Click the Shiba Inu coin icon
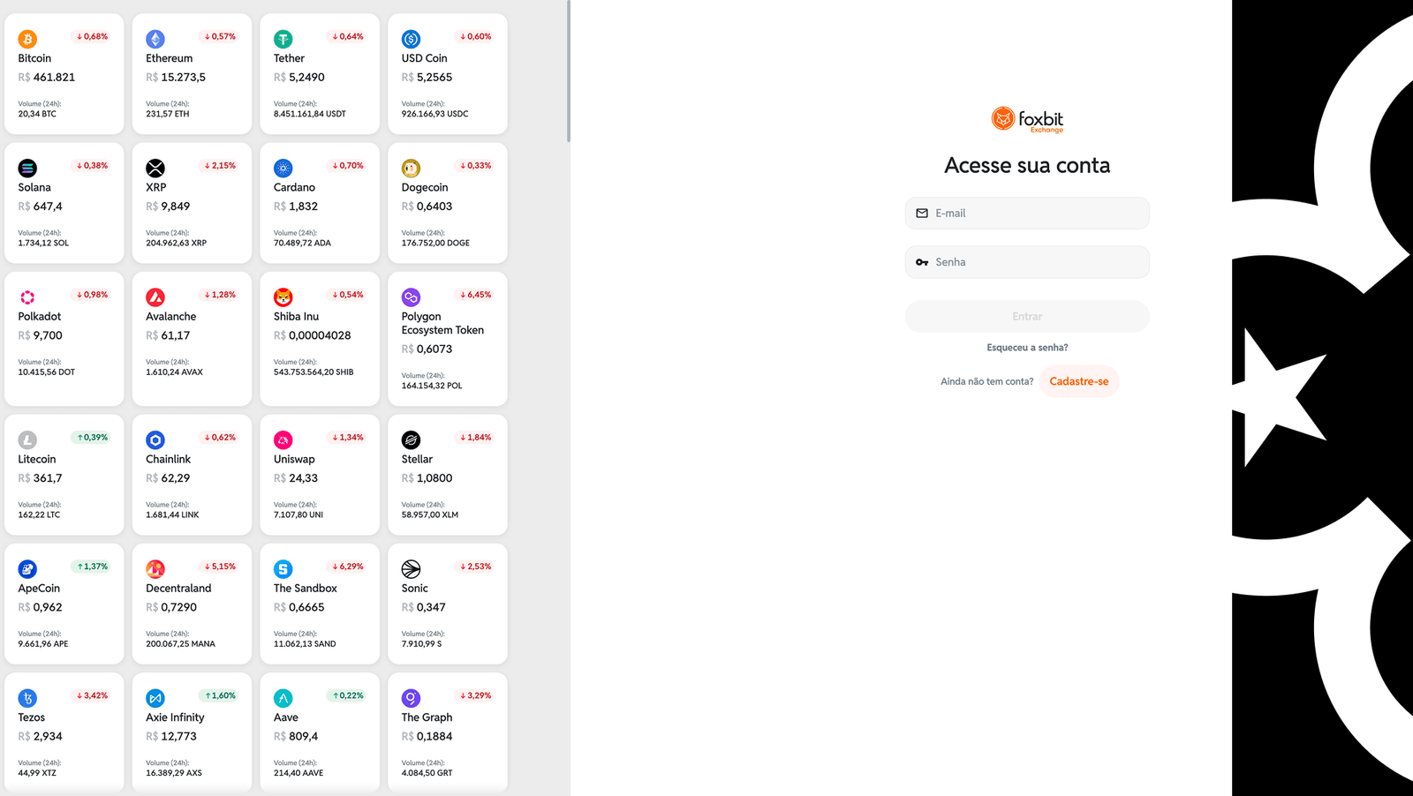1413x796 pixels. 283,297
